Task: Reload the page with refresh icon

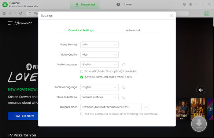Action: coord(20,13)
